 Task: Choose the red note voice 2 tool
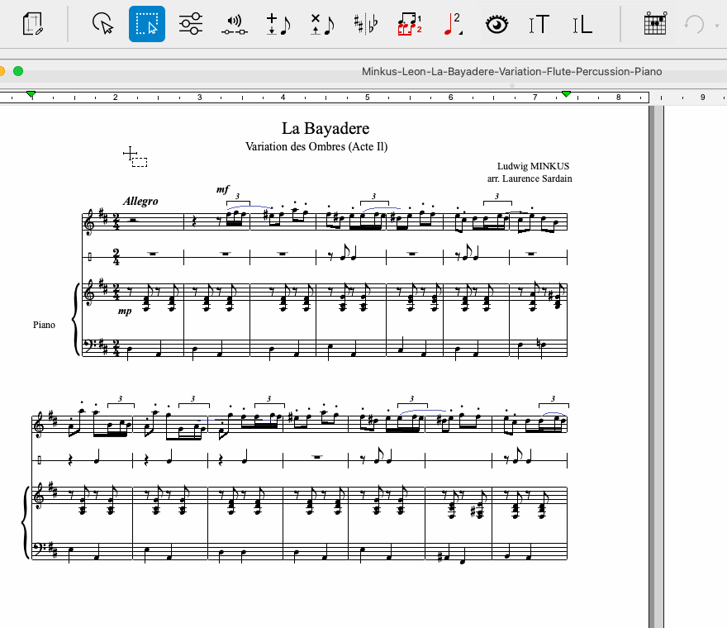[454, 24]
